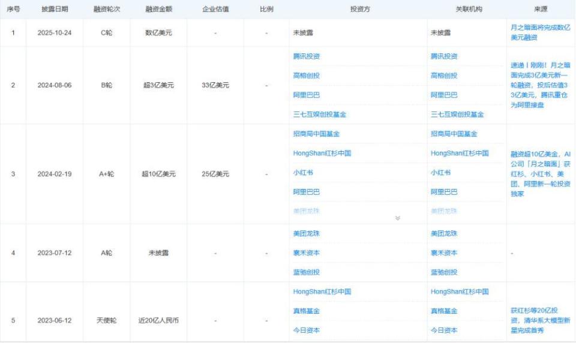Screen dimensions: 576x343
Task: Click the 33亿美元 valuation cell
Action: pos(215,85)
